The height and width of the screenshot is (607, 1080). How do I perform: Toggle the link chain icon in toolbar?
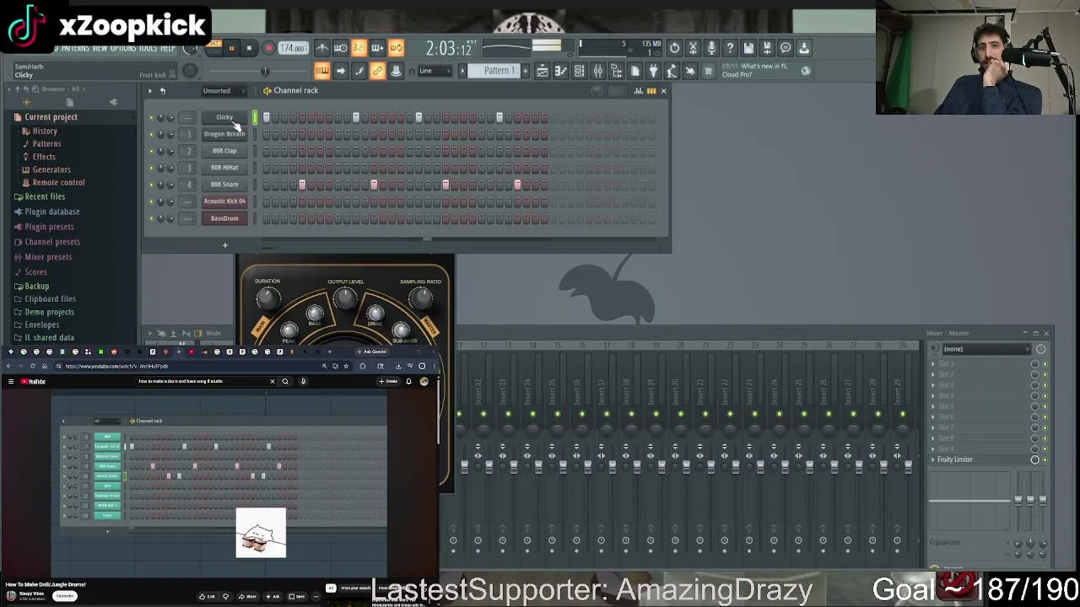[x=377, y=71]
